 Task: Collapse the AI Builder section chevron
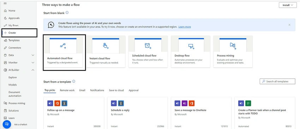33,70
